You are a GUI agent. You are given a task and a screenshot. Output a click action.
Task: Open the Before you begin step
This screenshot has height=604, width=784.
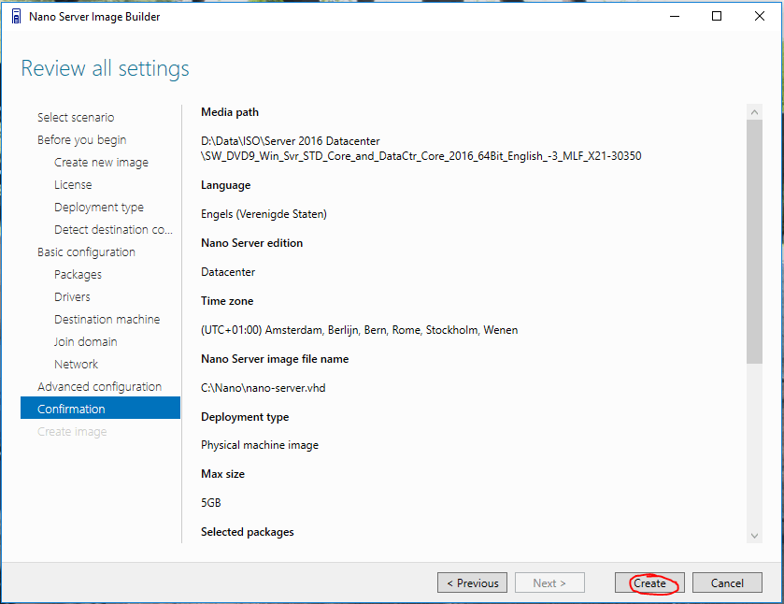click(x=81, y=140)
